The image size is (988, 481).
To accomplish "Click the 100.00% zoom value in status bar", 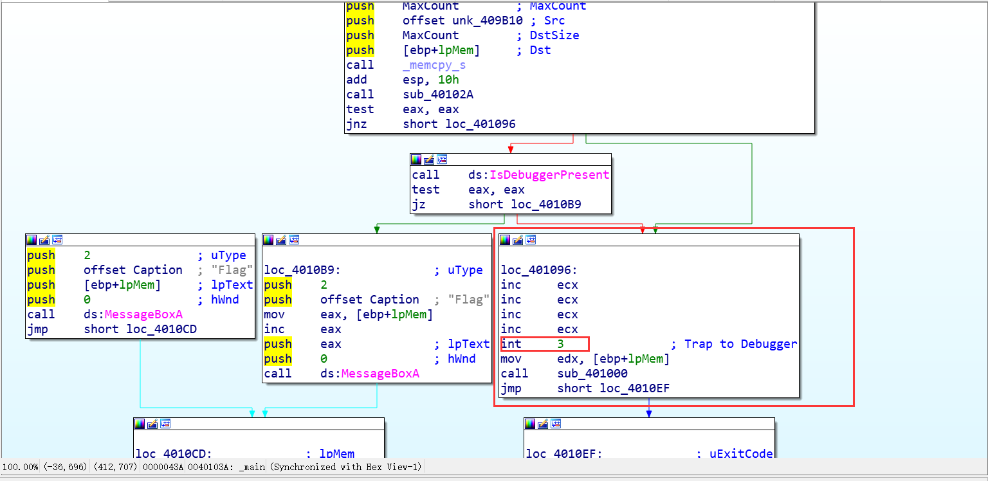I will coord(21,467).
